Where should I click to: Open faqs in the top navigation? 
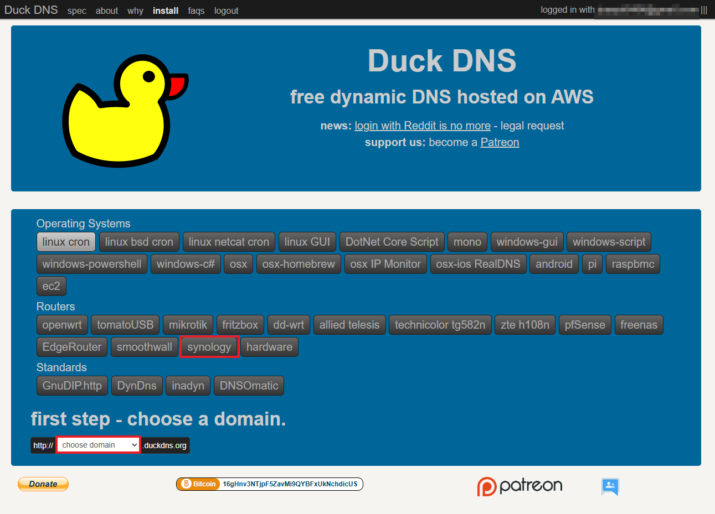[x=196, y=11]
